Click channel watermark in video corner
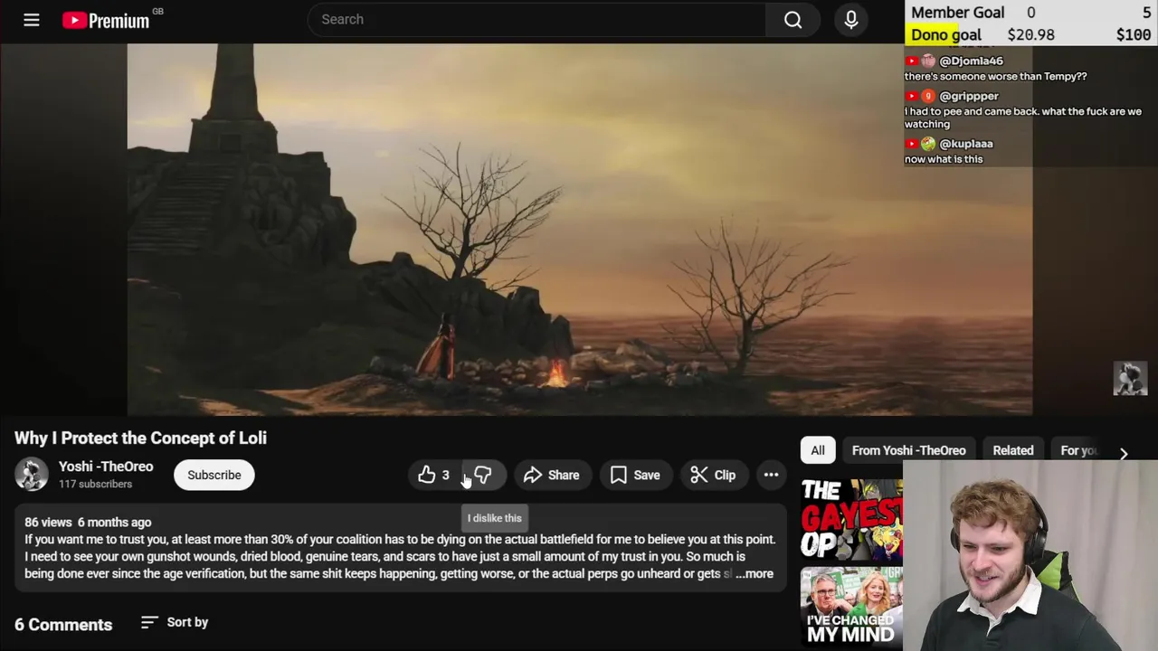Screen dimensions: 1158x651 [x=1130, y=379]
